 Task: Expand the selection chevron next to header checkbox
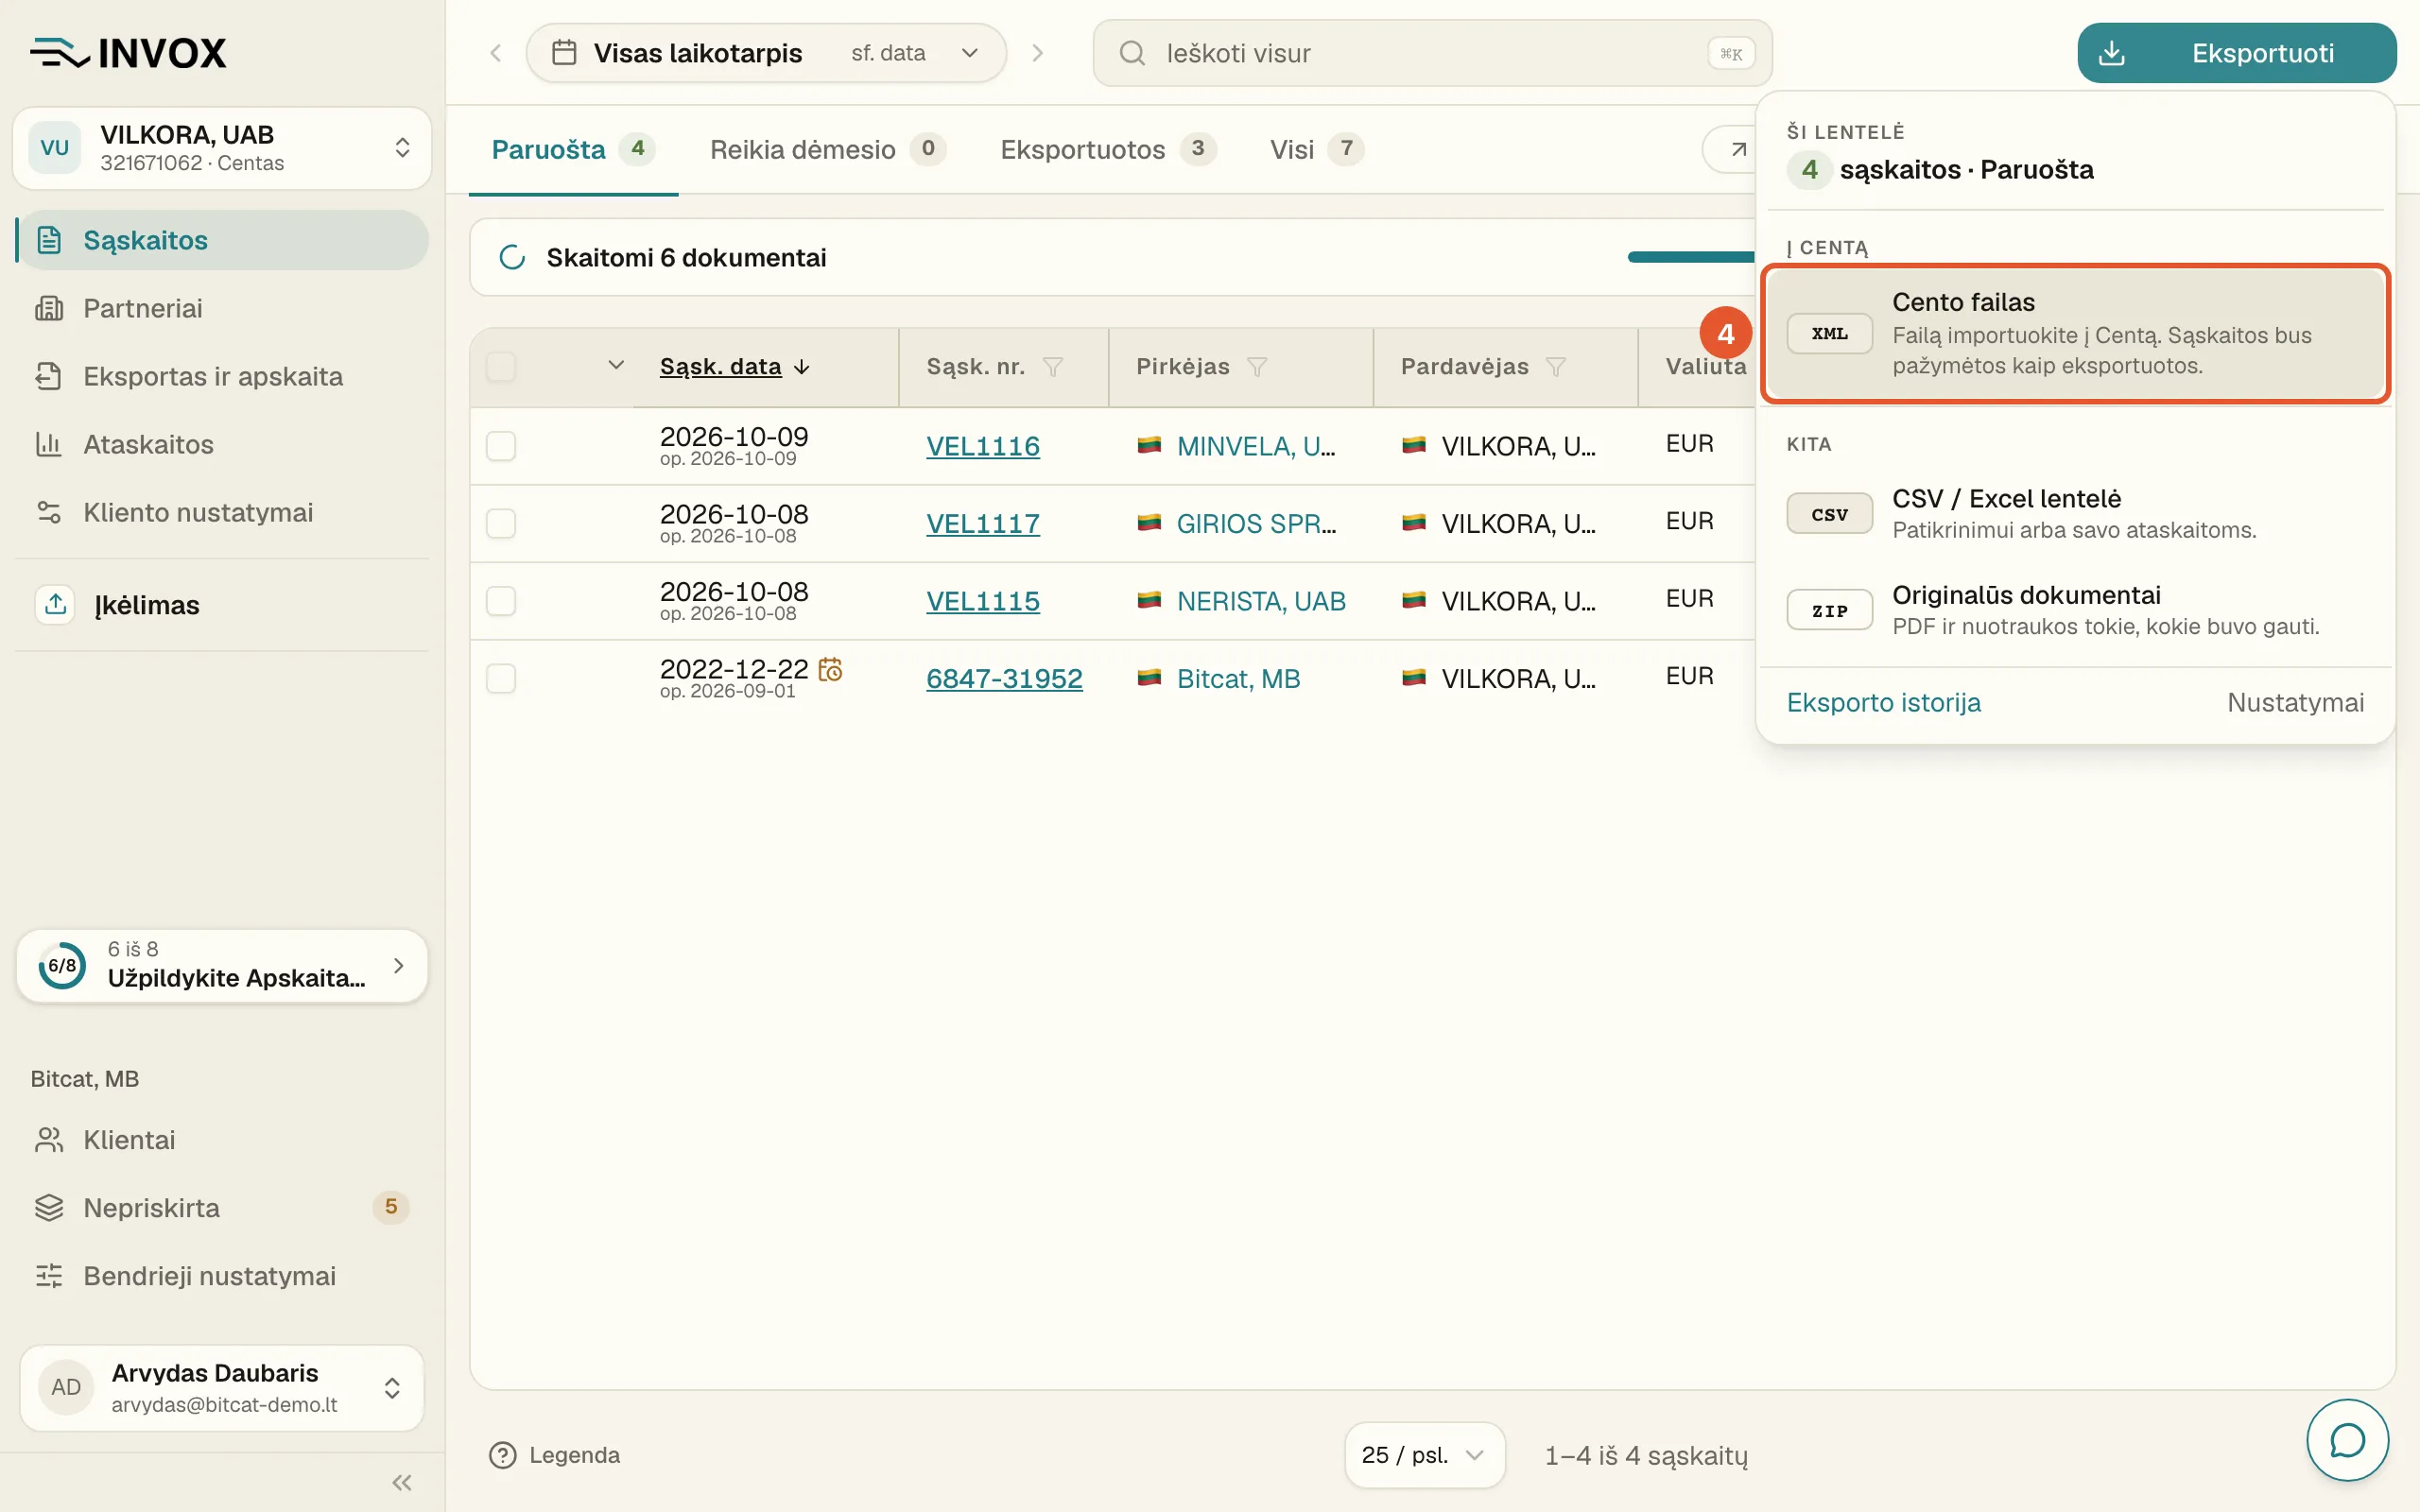616,366
